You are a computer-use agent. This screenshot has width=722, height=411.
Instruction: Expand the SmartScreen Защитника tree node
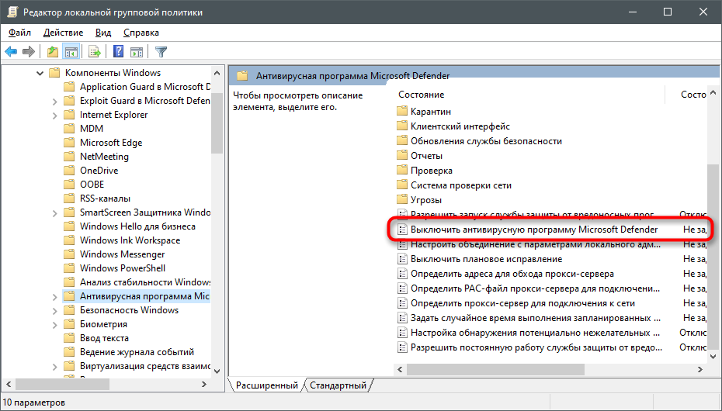tap(55, 212)
